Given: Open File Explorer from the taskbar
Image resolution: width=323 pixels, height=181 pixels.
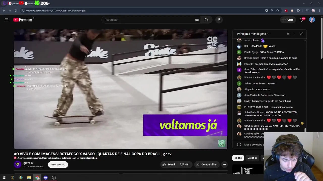Looking at the screenshot, I should click(29, 178).
